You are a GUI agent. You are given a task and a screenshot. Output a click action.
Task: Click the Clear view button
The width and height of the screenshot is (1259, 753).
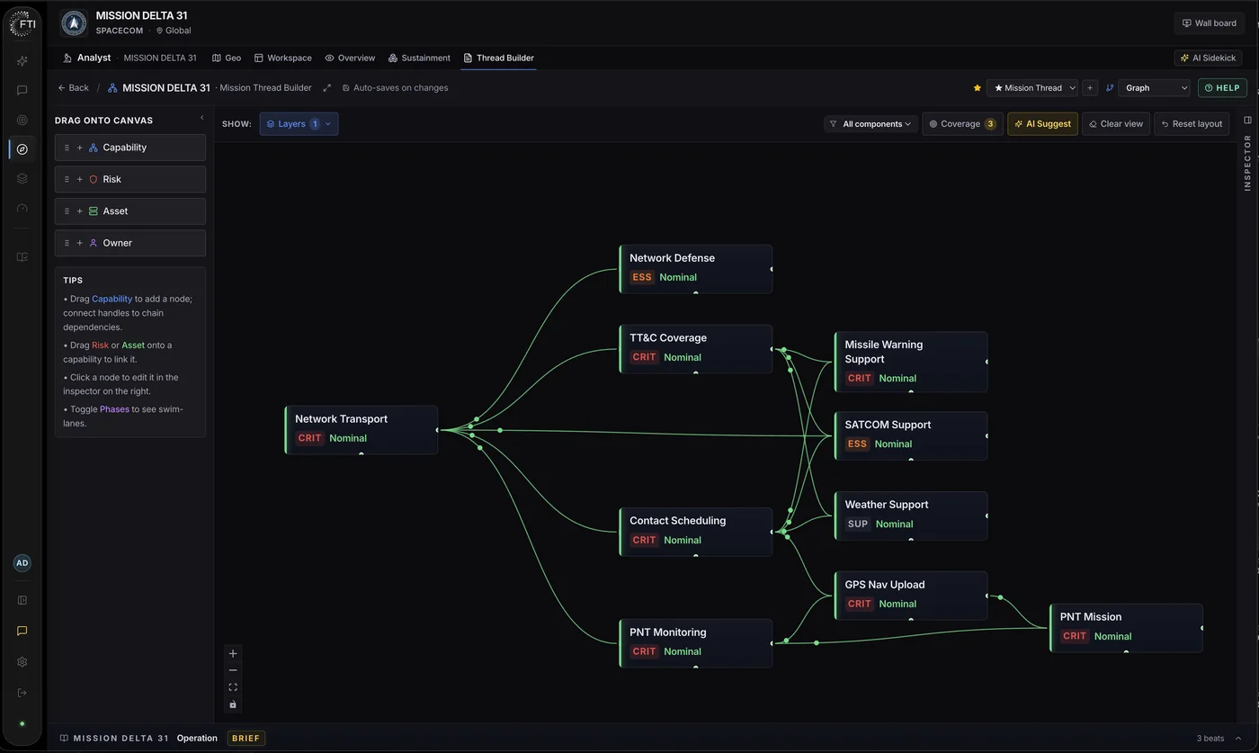(1116, 124)
